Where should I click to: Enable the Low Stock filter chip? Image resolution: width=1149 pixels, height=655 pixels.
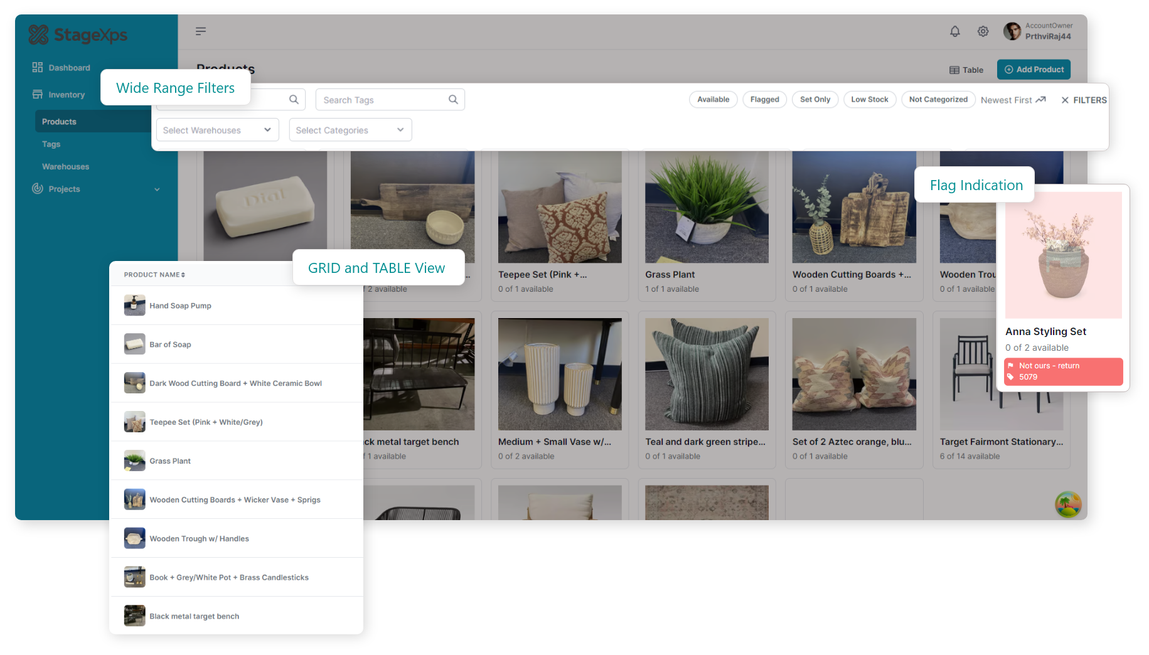coord(869,100)
